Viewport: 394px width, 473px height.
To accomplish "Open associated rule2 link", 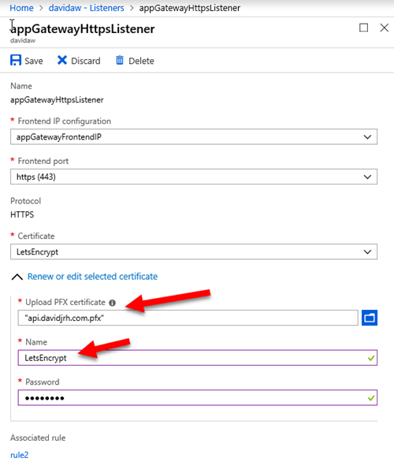I will tap(19, 455).
